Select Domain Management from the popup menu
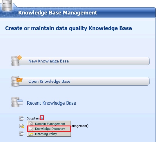 pyautogui.click(x=49, y=124)
